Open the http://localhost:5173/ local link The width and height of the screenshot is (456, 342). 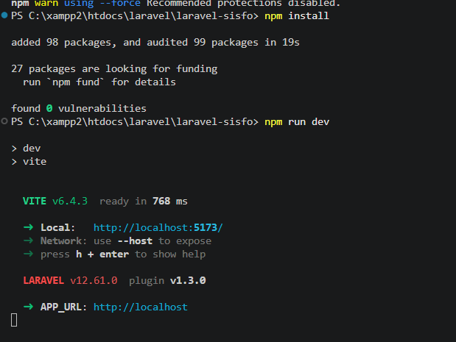158,227
